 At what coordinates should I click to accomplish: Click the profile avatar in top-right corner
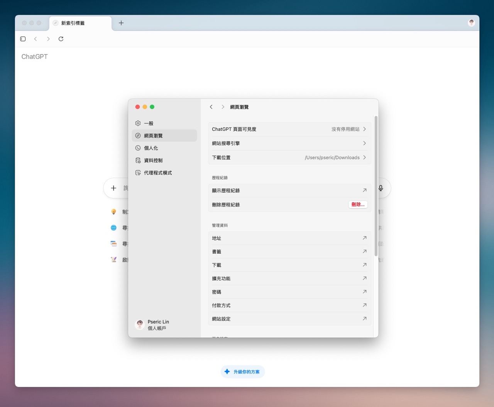coord(471,23)
